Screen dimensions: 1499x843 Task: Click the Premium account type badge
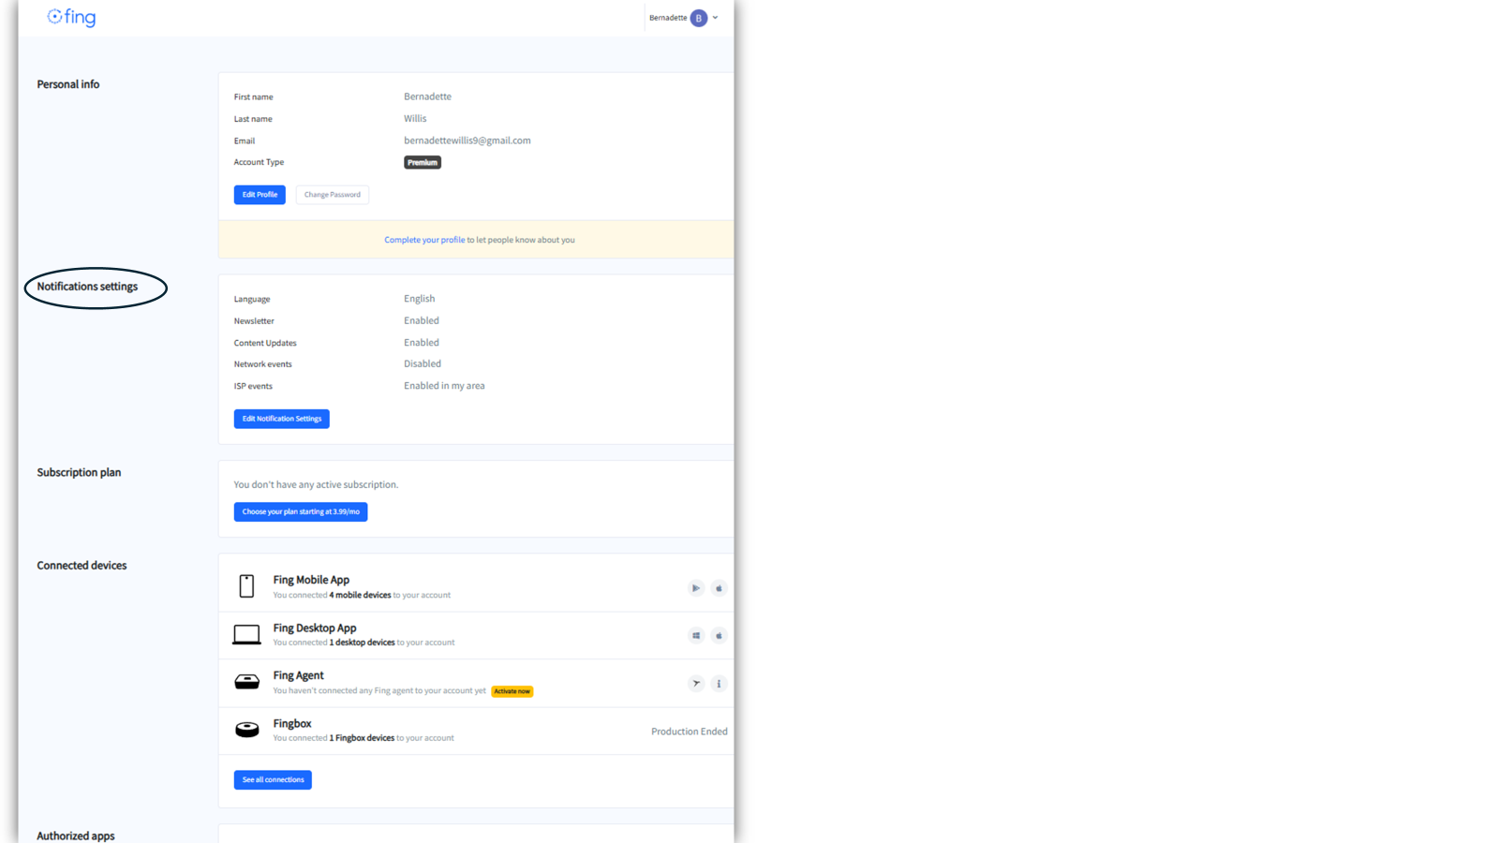coord(423,162)
